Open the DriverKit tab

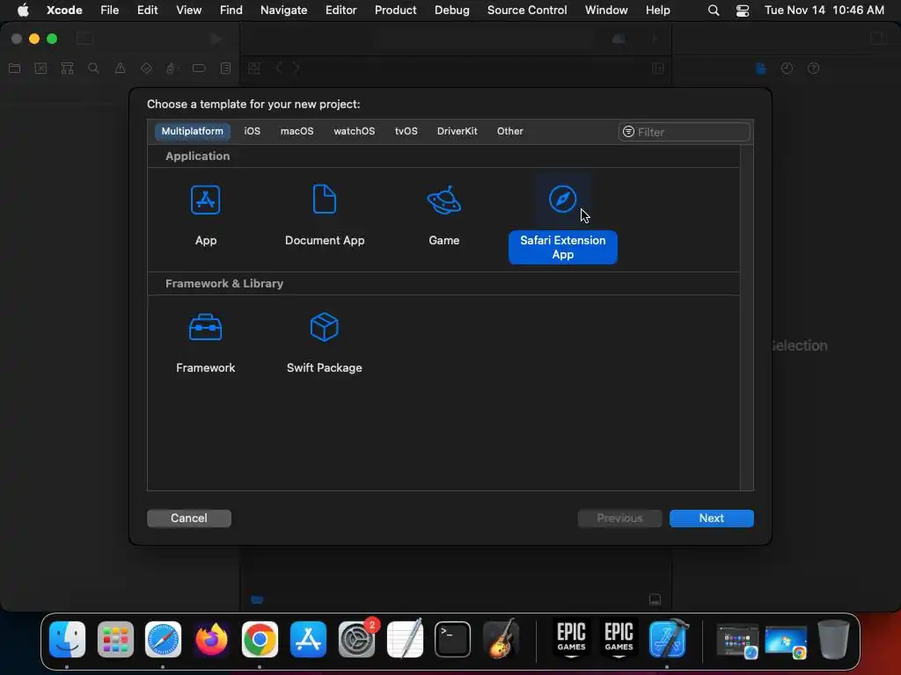pyautogui.click(x=458, y=132)
